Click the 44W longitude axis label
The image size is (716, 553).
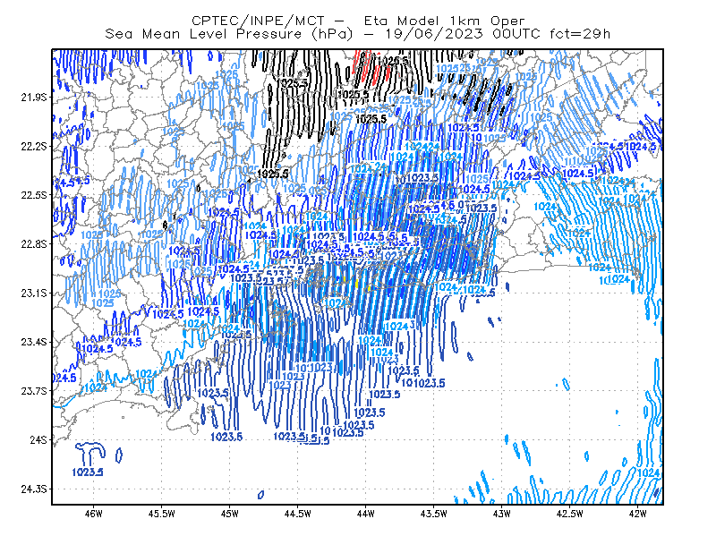[x=365, y=514]
